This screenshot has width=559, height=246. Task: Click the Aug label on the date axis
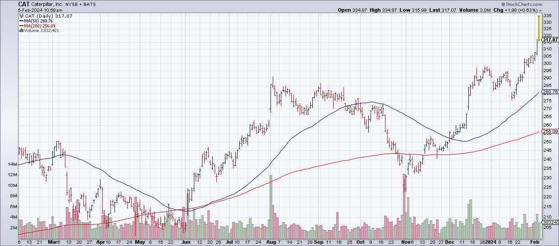(270, 242)
